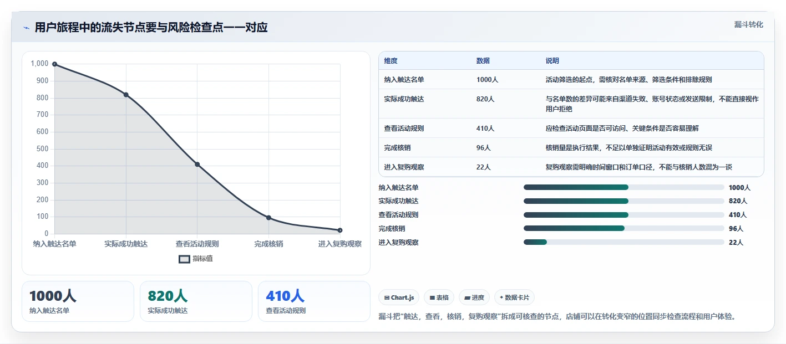
Task: Select the 数据卡片 tag chip
Action: 514,297
